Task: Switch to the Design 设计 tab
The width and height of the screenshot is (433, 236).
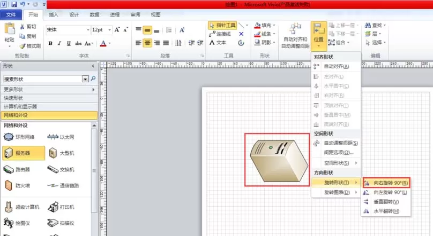Action: (74, 14)
